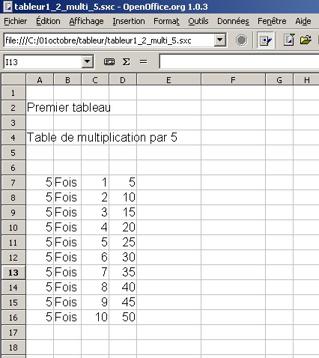Open the Insertion menu
The width and height of the screenshot is (319, 358).
129,21
